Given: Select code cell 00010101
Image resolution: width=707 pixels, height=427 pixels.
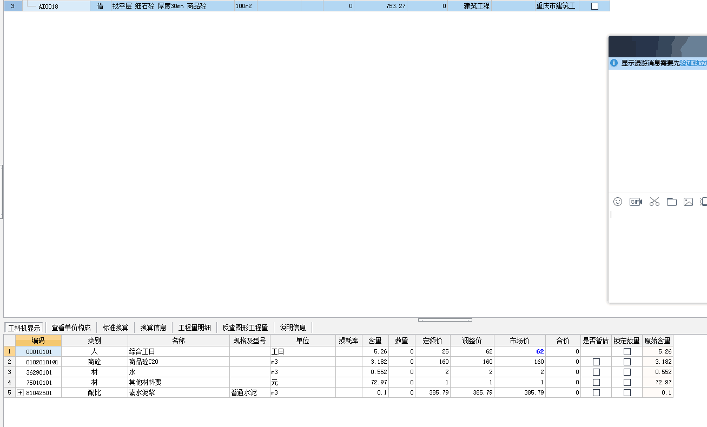Looking at the screenshot, I should point(38,352).
